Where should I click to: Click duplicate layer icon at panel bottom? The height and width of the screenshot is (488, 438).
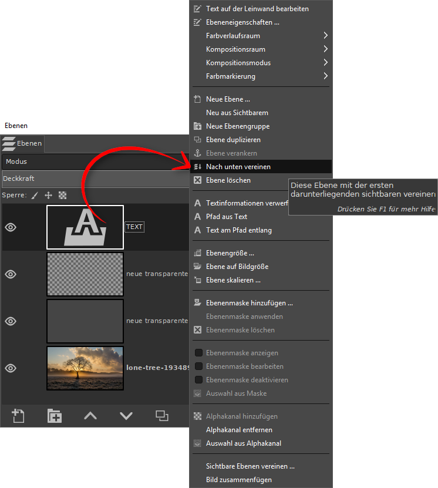162,416
